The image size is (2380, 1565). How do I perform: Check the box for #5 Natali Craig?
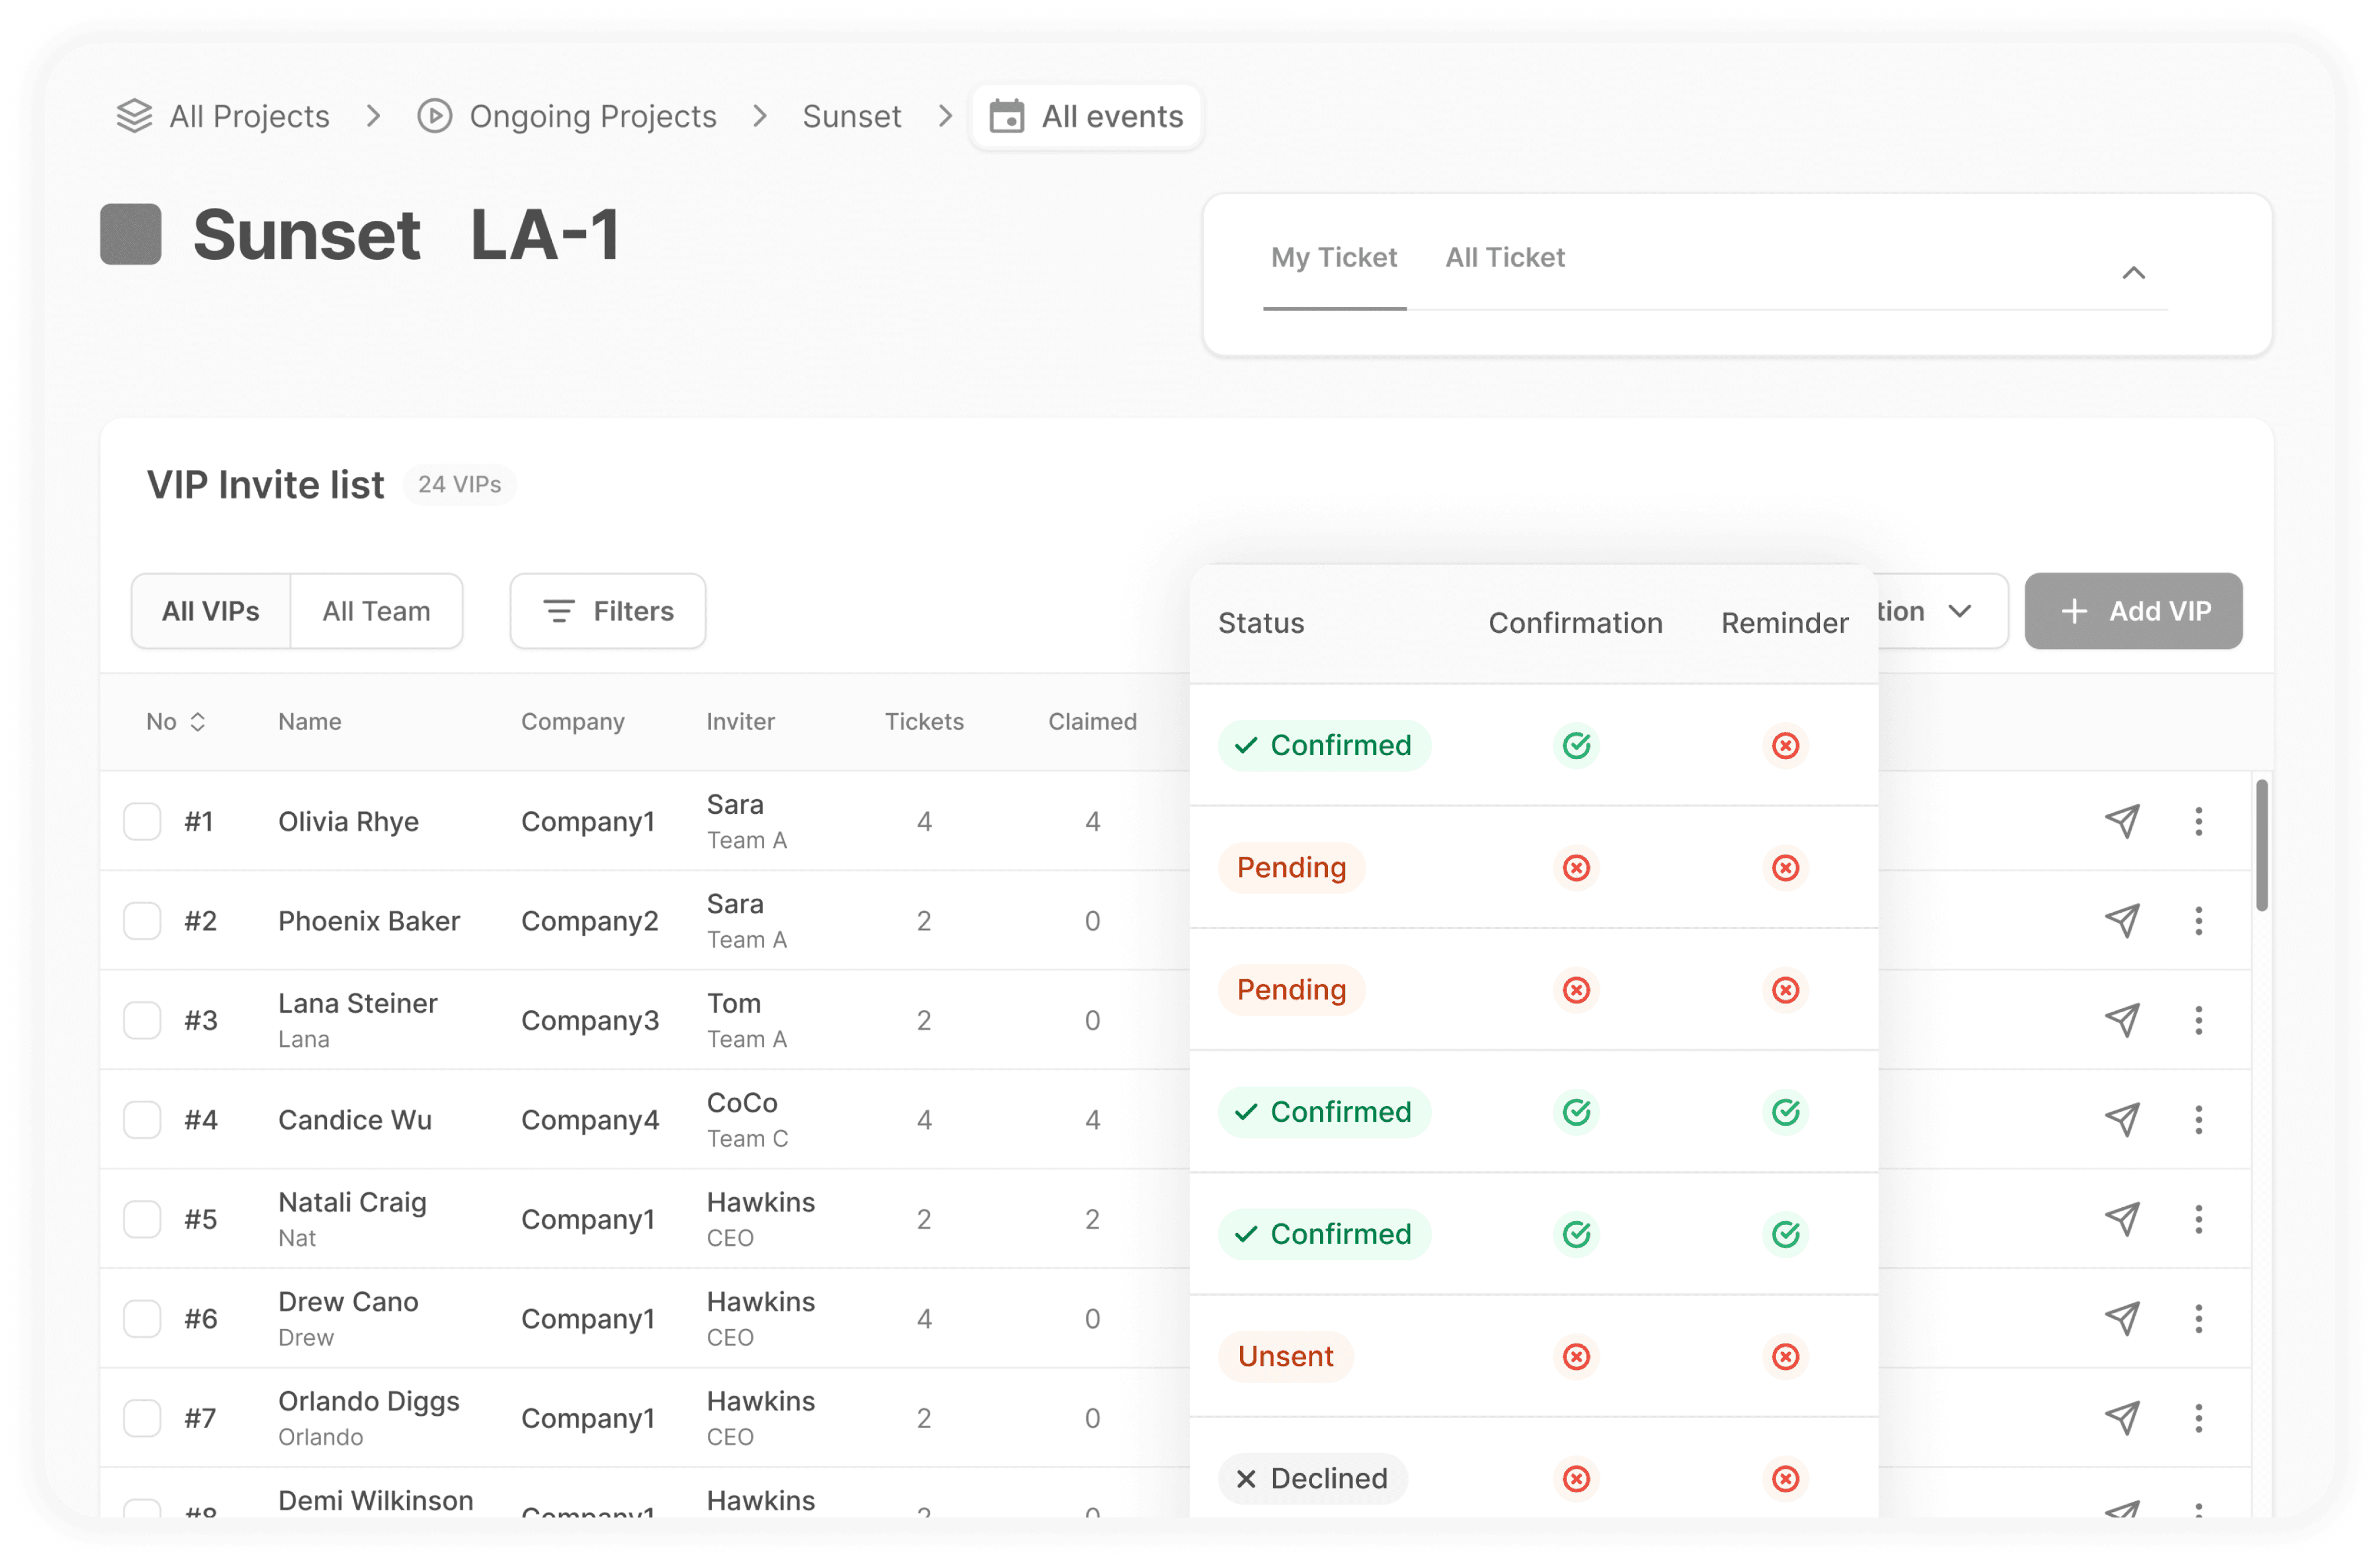click(142, 1219)
